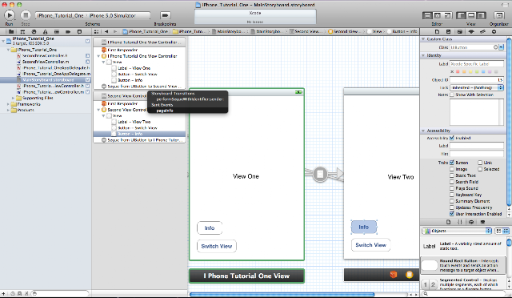Select the Version editor icon
This screenshot has height=298, width=512.
[x=447, y=15]
